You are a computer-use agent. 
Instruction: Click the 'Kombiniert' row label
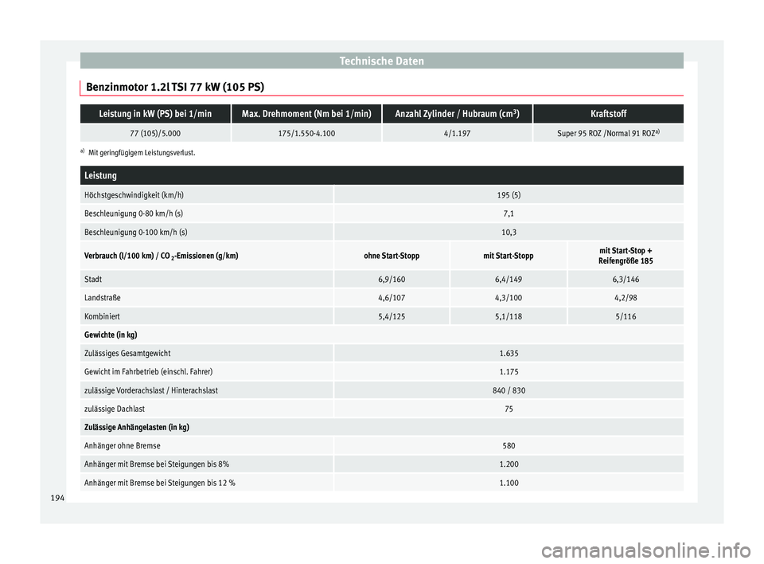[x=102, y=316]
